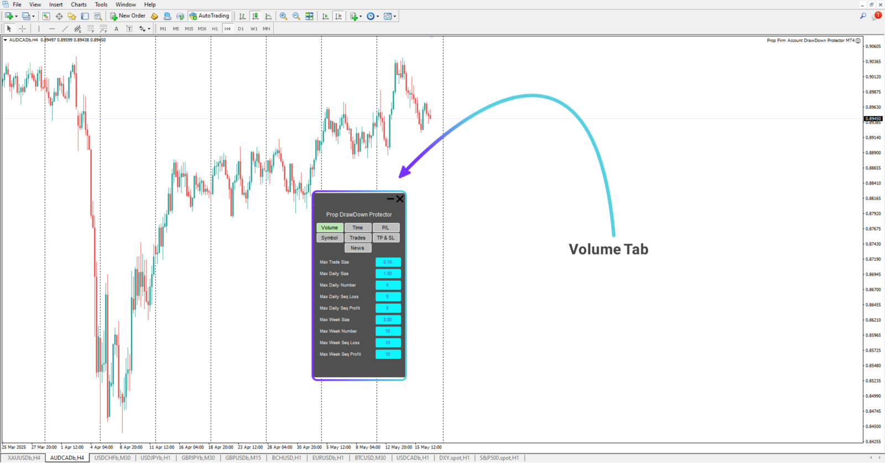Open the Charts menu

[x=79, y=4]
